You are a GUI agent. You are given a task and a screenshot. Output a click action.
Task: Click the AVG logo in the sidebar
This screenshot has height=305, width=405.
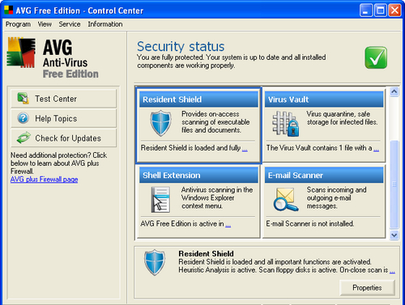point(21,53)
